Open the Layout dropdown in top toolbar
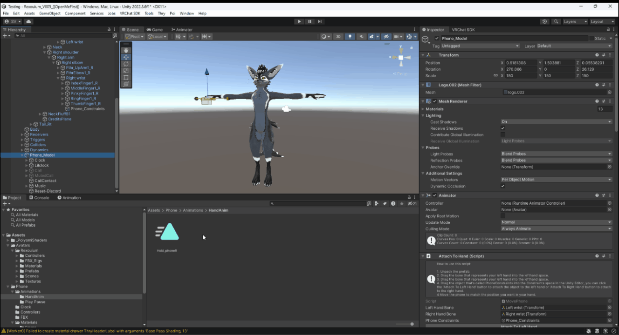 (603, 21)
